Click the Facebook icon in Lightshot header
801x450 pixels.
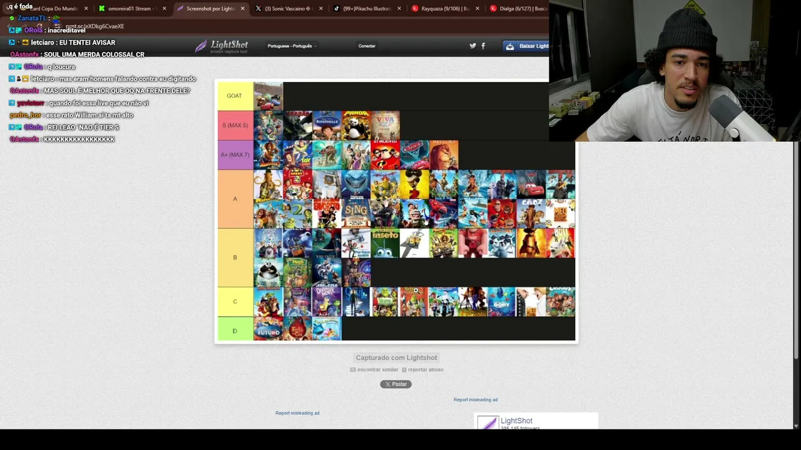[483, 46]
